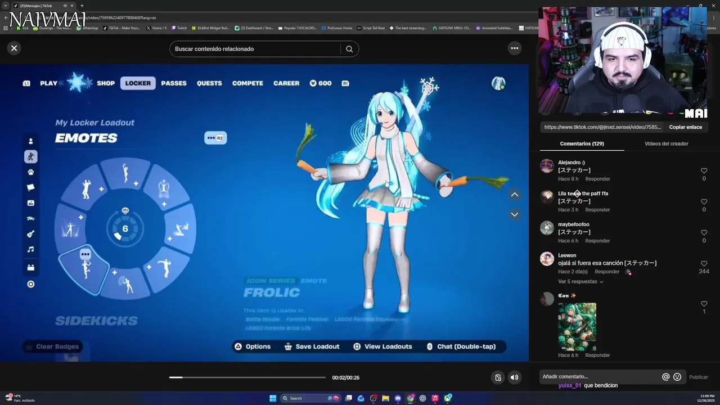Open the Miku image in comment

(x=577, y=327)
